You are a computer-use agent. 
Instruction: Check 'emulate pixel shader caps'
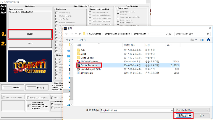tap(90, 18)
